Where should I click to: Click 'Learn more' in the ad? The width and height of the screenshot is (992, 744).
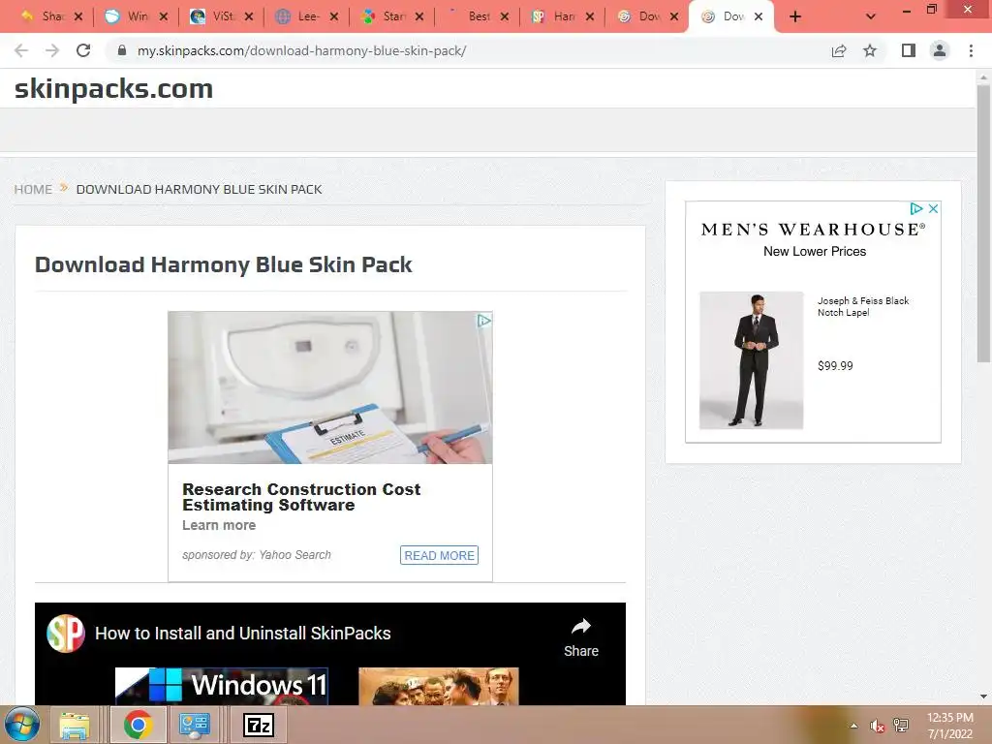pos(219,525)
